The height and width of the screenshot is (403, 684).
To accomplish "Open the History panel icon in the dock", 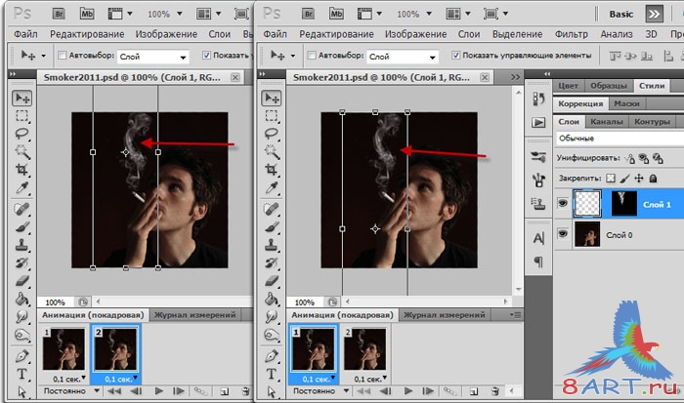I will coord(538,99).
